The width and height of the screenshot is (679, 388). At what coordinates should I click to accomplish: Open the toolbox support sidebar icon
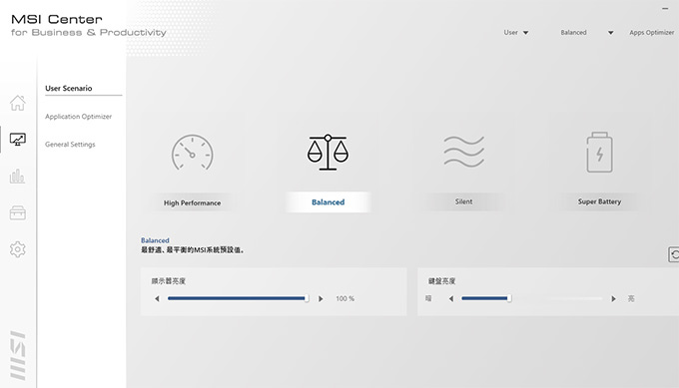pyautogui.click(x=18, y=212)
